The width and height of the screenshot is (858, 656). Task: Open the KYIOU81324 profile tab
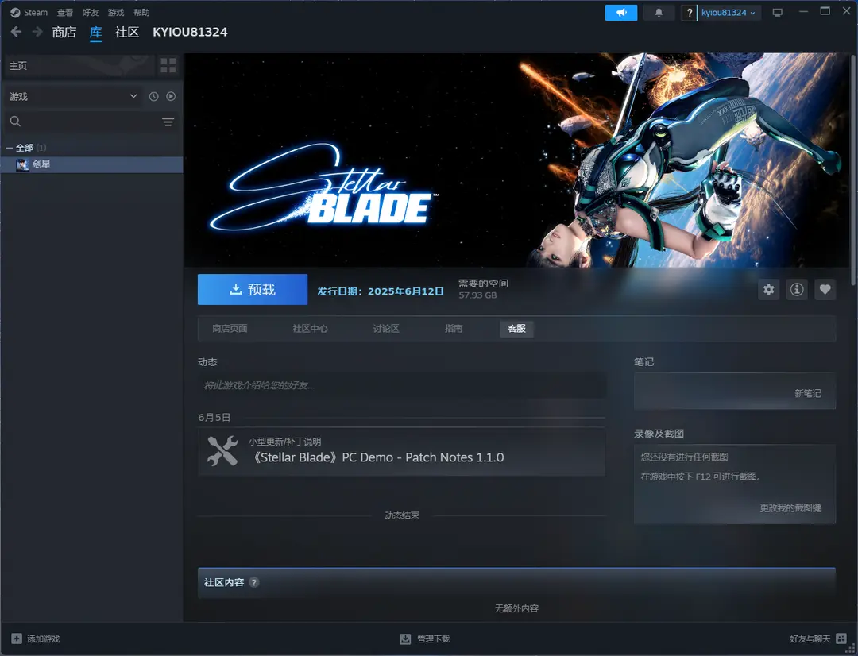coord(190,33)
